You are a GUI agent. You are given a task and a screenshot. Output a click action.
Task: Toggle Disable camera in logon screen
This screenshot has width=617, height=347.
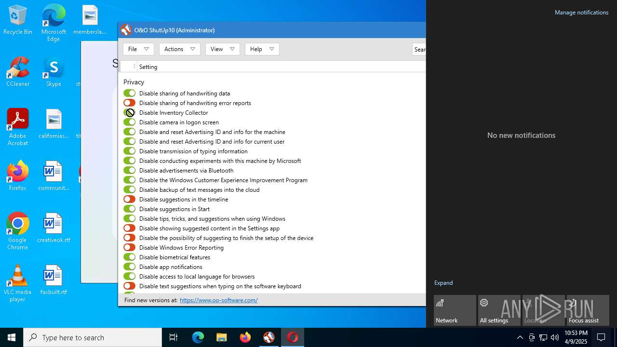point(129,122)
